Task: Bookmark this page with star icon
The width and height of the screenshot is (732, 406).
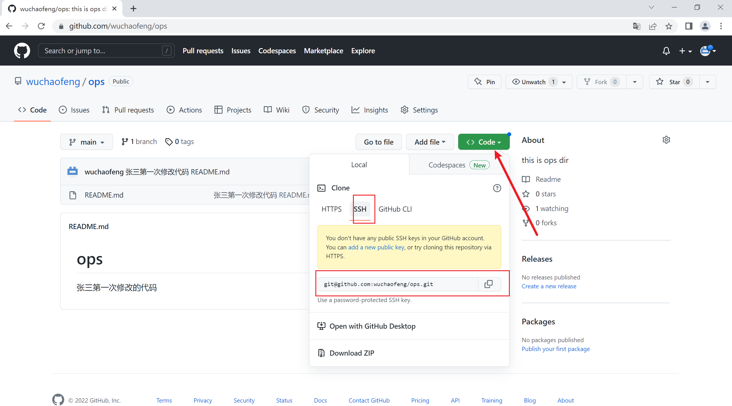Action: 669,26
